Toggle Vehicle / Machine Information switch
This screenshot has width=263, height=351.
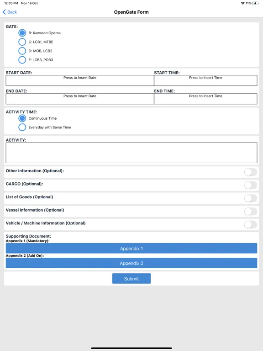[251, 224]
